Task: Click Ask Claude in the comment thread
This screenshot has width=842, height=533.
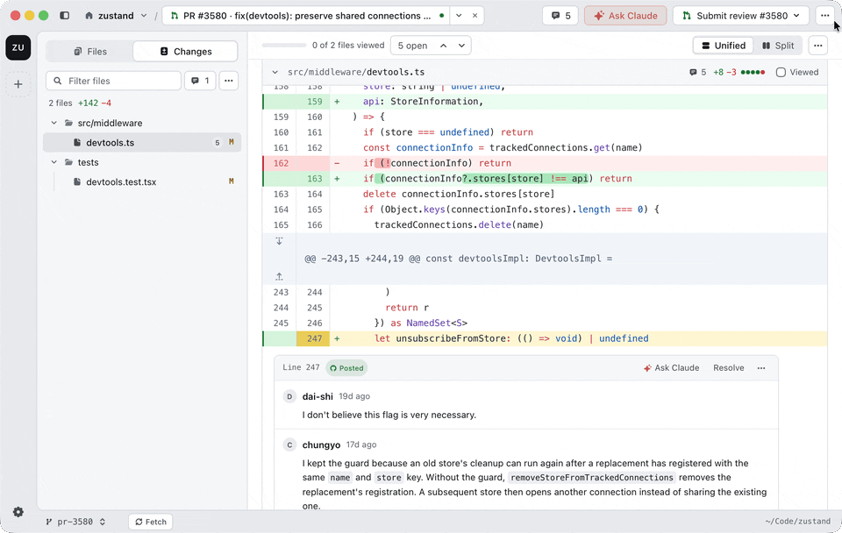Action: click(671, 367)
